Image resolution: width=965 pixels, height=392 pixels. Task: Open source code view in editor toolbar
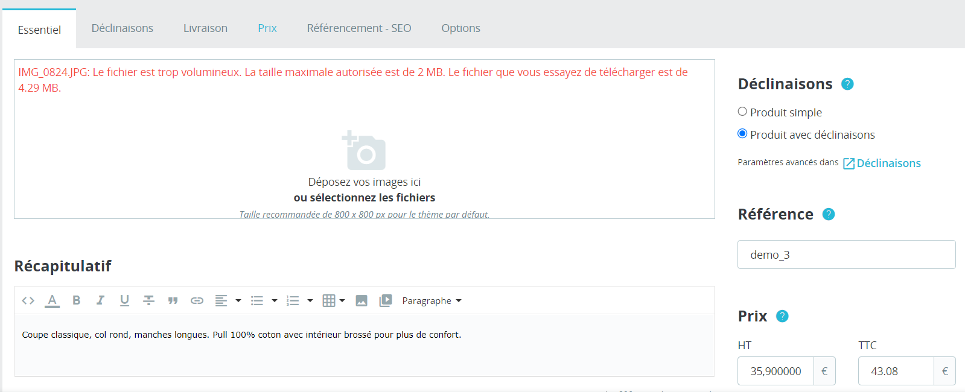[28, 300]
